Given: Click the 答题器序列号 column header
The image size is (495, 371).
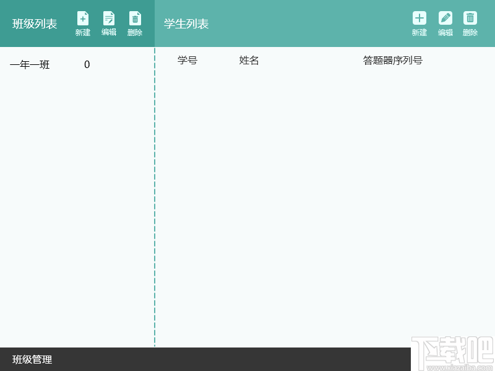Looking at the screenshot, I should tap(392, 60).
